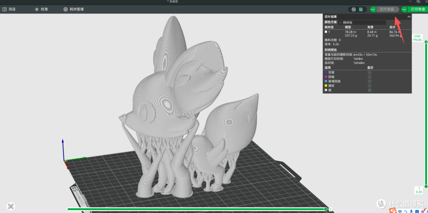Viewport: 428px width, 213px height.
Task: Click the 校准 tab's hexagon icon
Action: pyautogui.click(x=37, y=9)
